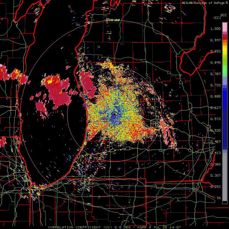
Task: Click the 100 NMI range ring label
Action: point(114,20)
